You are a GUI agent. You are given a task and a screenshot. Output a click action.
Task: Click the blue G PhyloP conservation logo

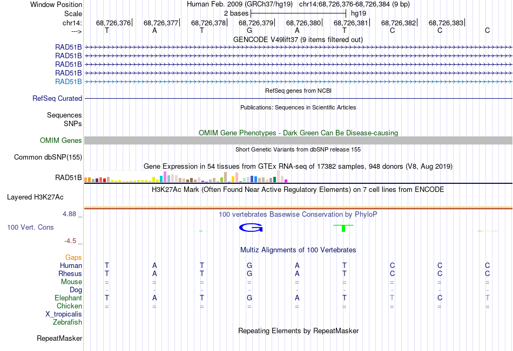pyautogui.click(x=251, y=228)
